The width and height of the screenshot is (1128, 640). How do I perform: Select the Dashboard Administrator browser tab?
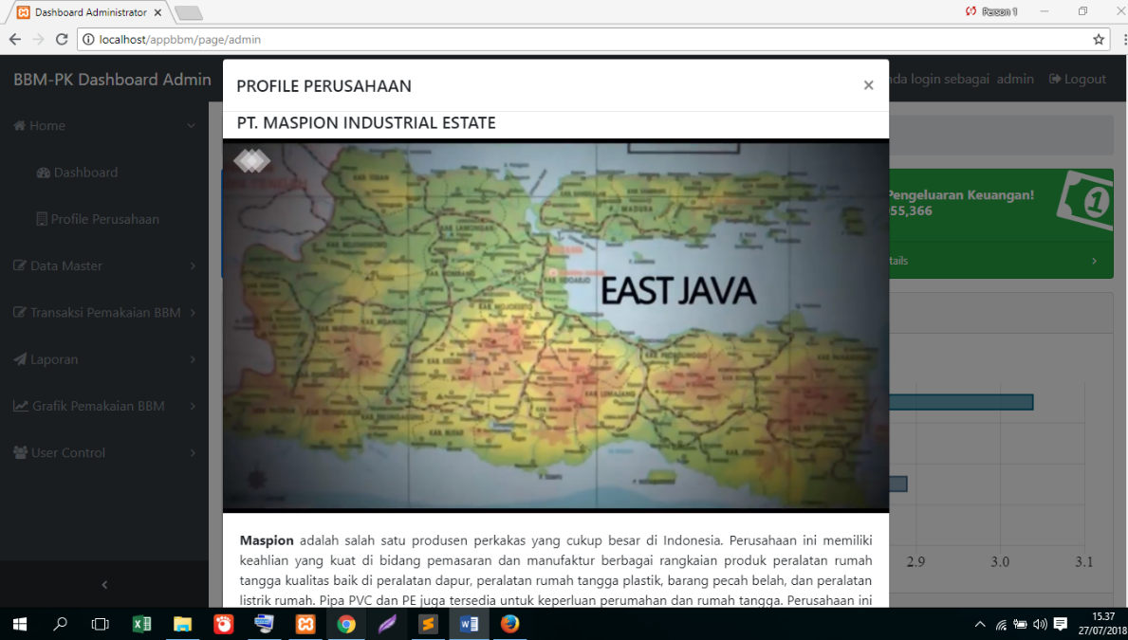[x=88, y=12]
